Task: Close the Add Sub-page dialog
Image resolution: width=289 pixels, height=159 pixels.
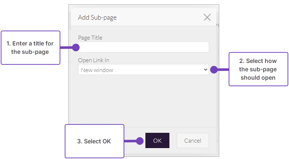Action: tap(207, 17)
